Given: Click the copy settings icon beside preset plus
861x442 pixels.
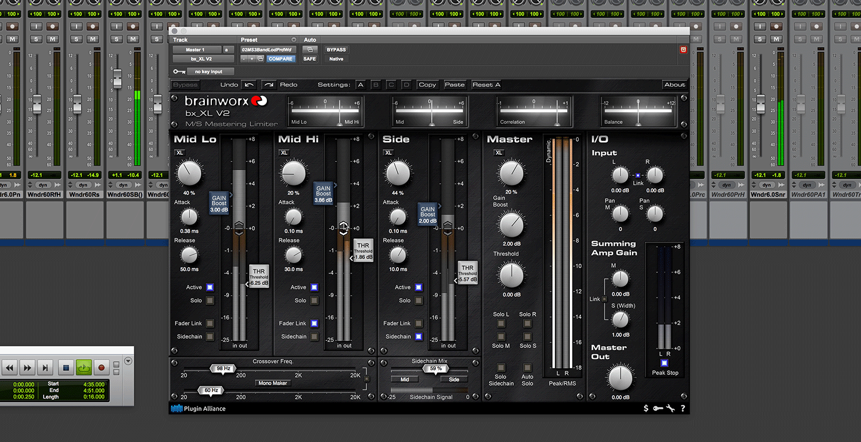Looking at the screenshot, I should 259,59.
